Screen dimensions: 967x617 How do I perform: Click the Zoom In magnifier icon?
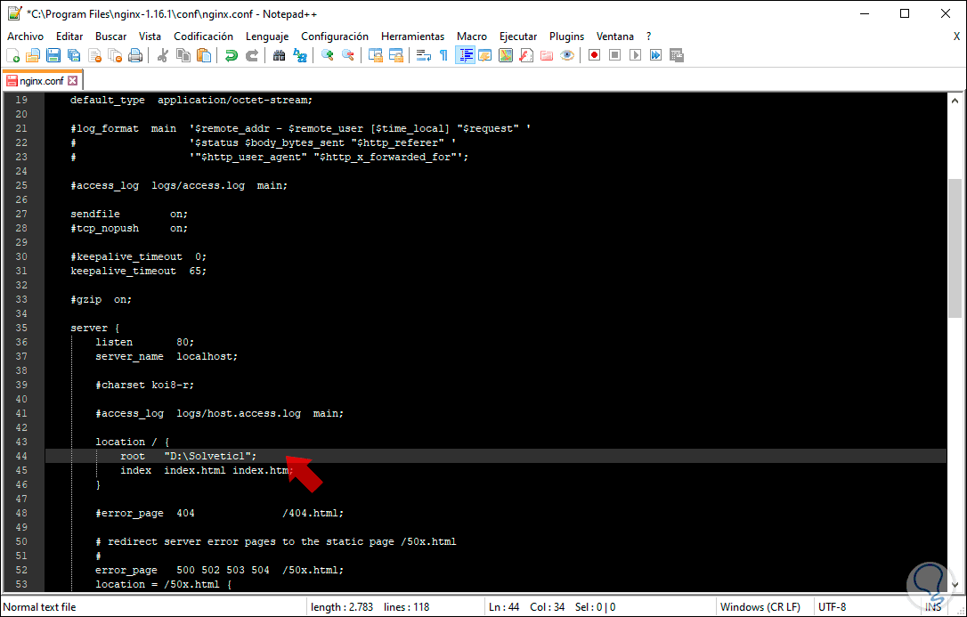coord(328,55)
